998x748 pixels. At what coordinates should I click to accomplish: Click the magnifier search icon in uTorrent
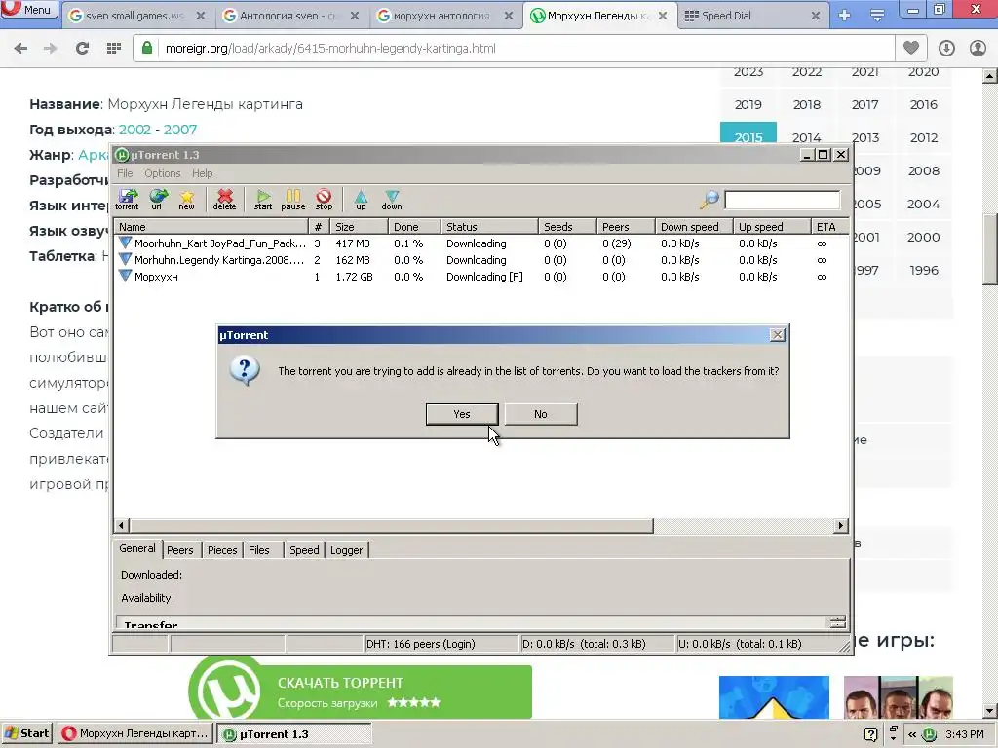pos(710,199)
